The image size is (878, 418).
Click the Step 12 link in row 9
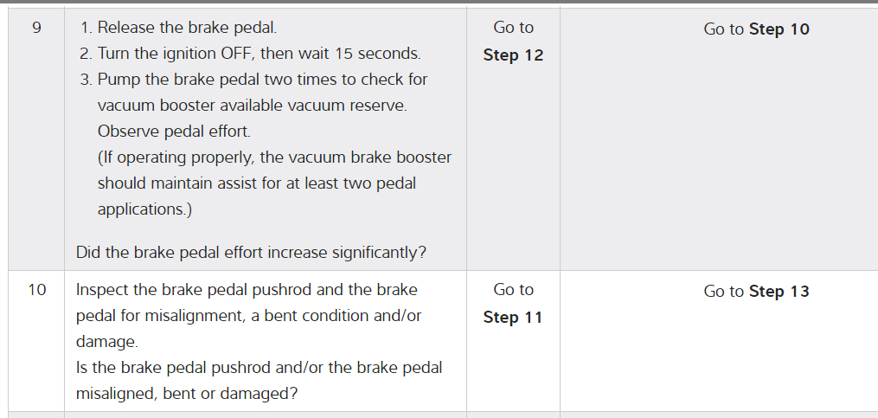513,55
